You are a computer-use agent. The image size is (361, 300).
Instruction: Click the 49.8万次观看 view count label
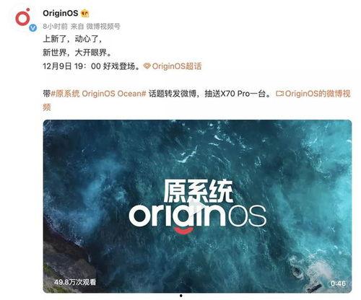[75, 282]
